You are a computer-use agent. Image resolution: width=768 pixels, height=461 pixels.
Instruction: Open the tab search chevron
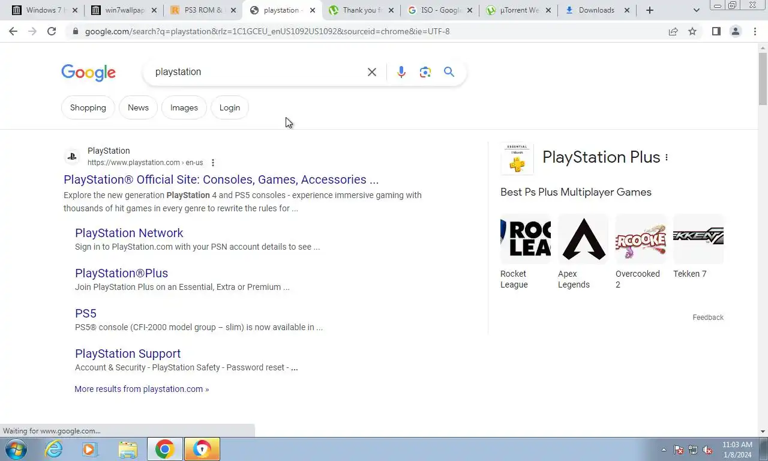click(x=696, y=10)
